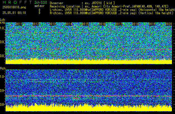The width and height of the screenshot is (175, 114).
Task: Click time marker 0018 in Lch spectrogram
Action: [135, 24]
